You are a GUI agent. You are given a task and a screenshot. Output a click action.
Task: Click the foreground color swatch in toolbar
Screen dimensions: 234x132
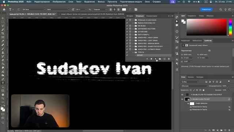2,109
